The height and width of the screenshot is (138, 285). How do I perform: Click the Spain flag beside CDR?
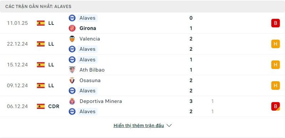(x=41, y=106)
